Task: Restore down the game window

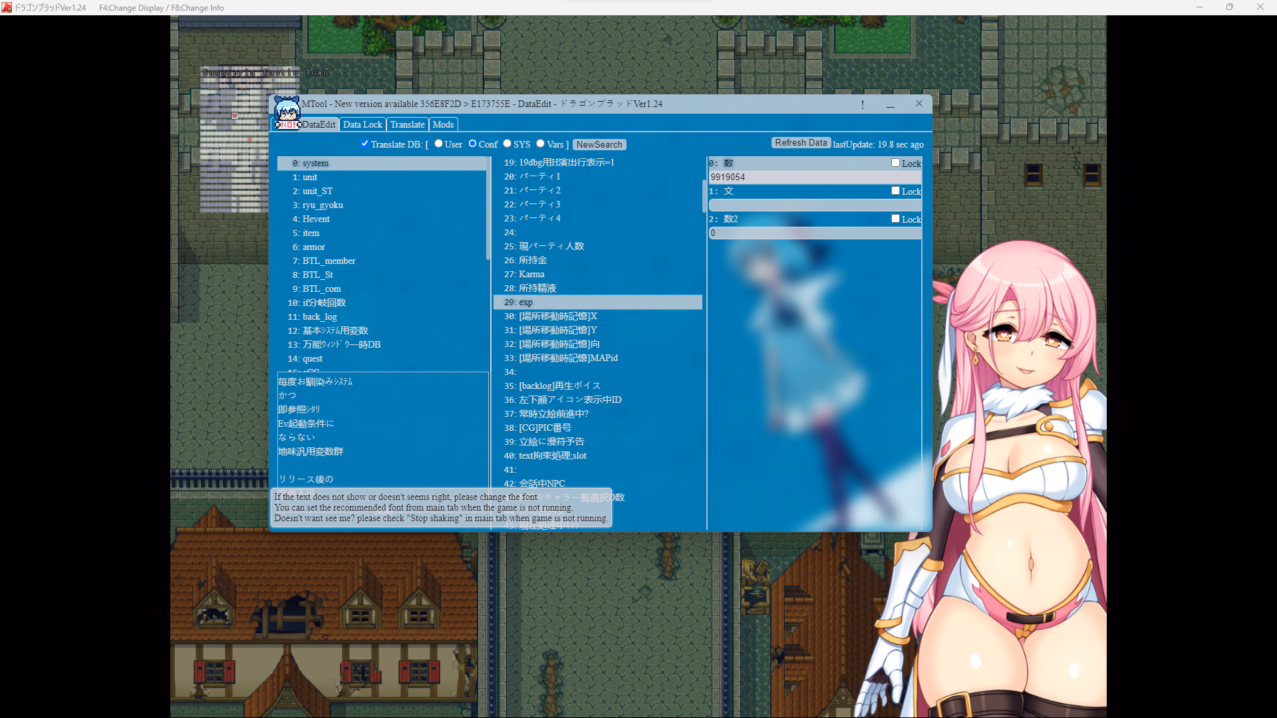Action: click(1230, 7)
